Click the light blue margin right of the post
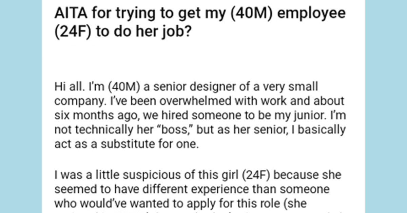Viewport: 407px width, 213px height. coord(386,106)
